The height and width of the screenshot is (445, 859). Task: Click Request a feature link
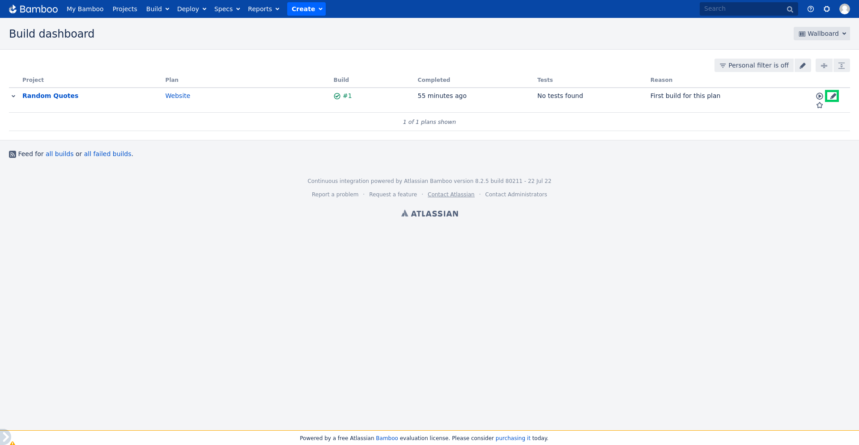(393, 195)
